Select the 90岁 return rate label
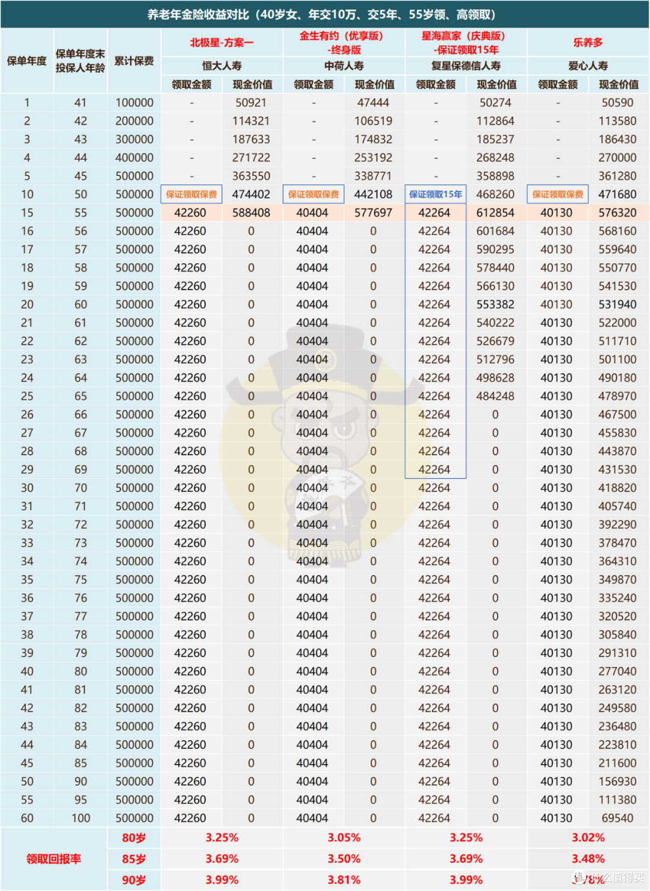The height and width of the screenshot is (891, 650). 134,880
